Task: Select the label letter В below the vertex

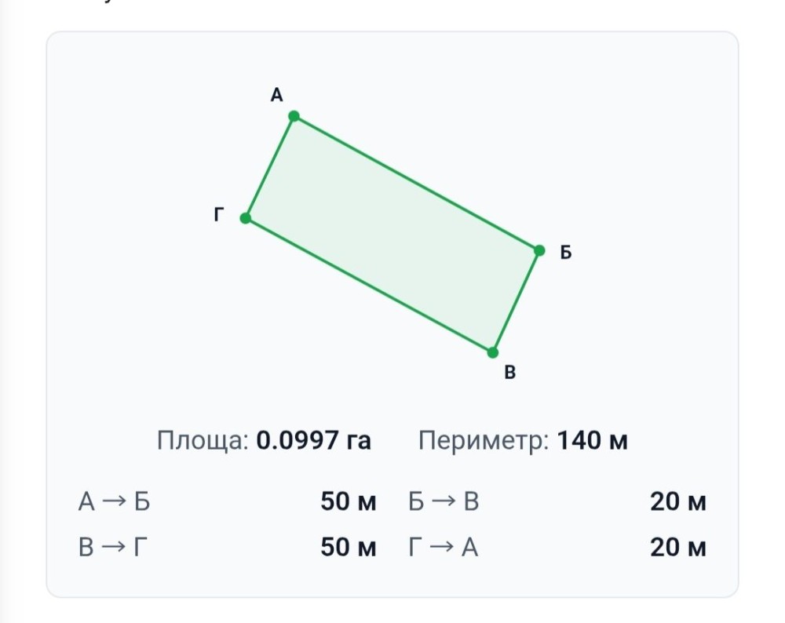Action: [x=509, y=373]
